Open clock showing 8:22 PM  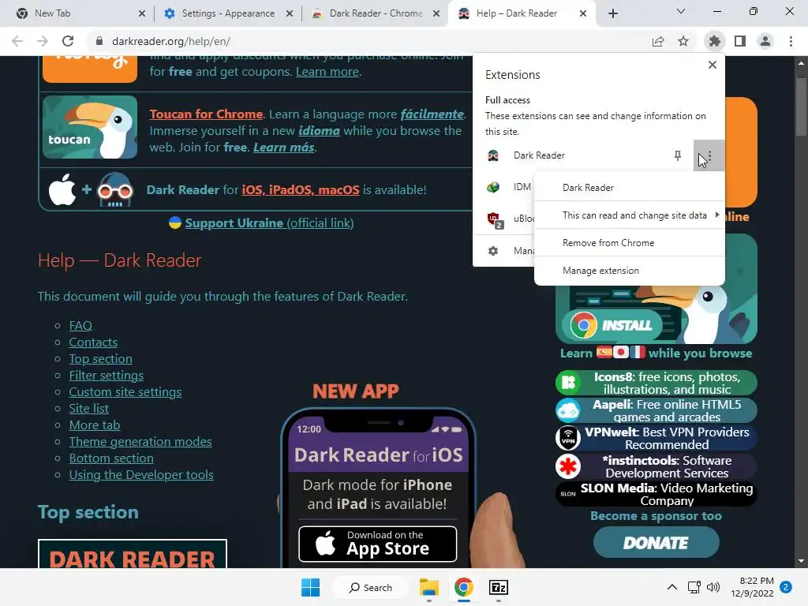752,587
